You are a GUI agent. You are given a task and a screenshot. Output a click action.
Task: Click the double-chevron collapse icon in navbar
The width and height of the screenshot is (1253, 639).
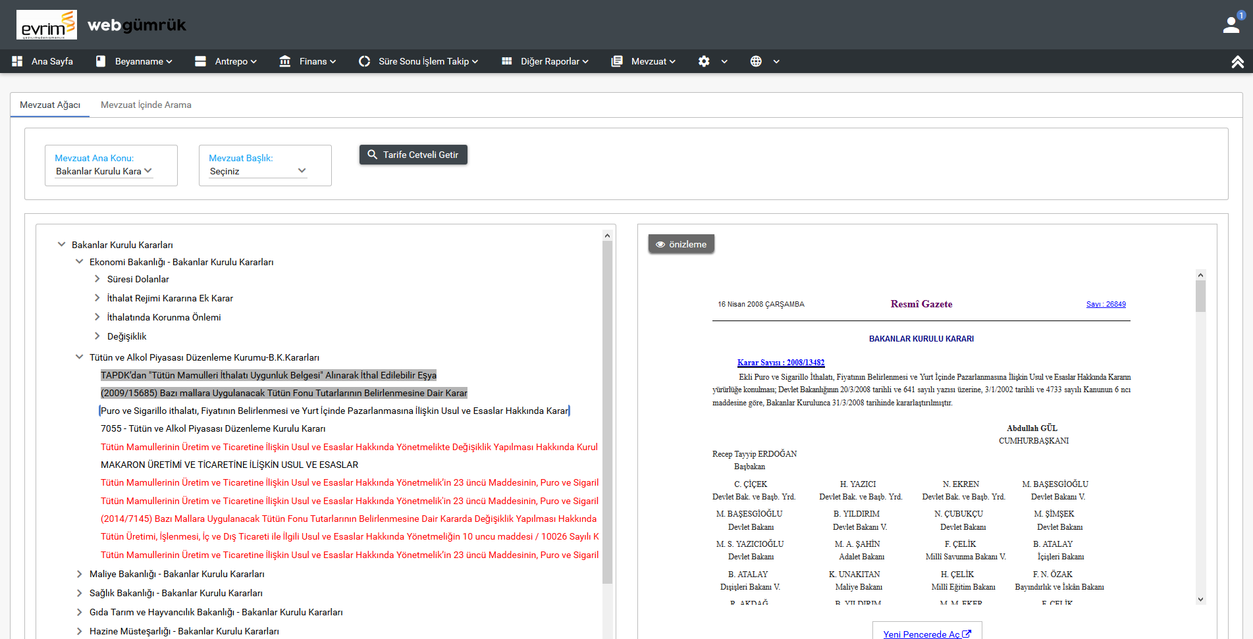1237,61
